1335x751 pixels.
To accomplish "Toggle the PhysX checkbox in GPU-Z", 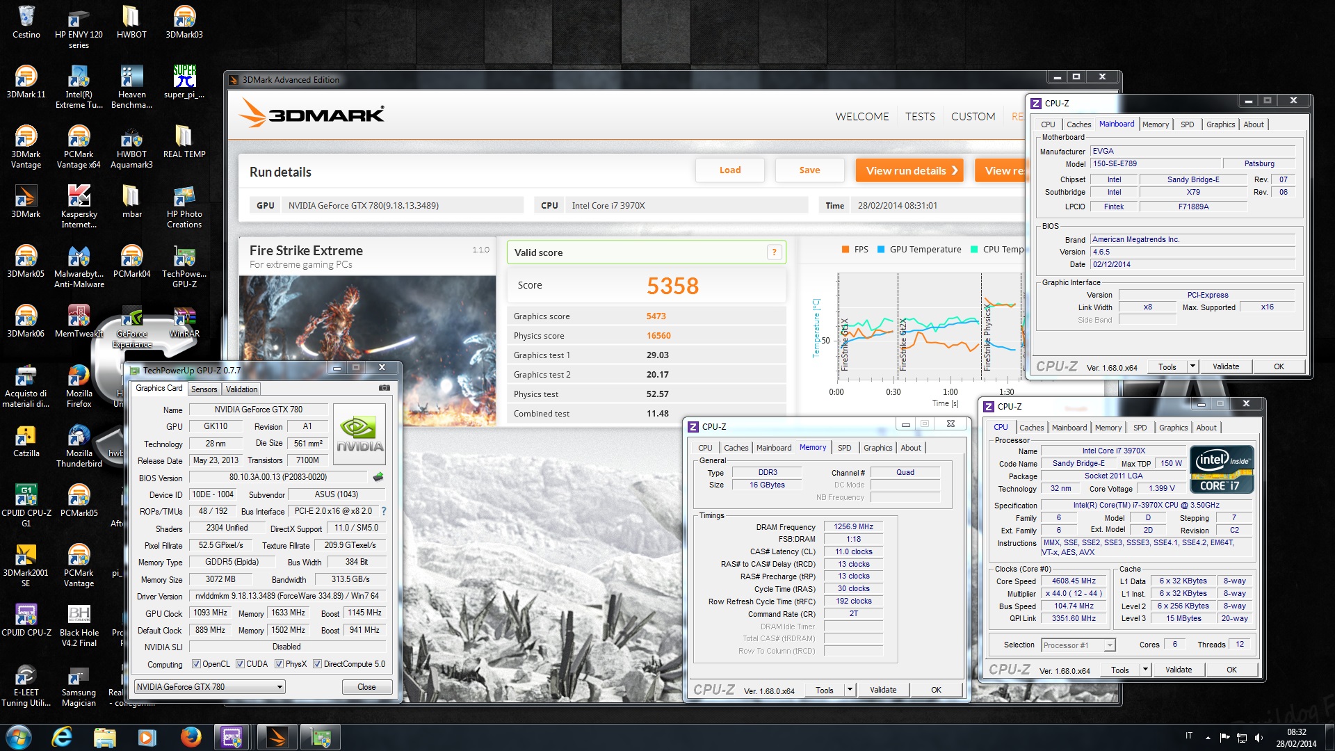I will pyautogui.click(x=279, y=664).
